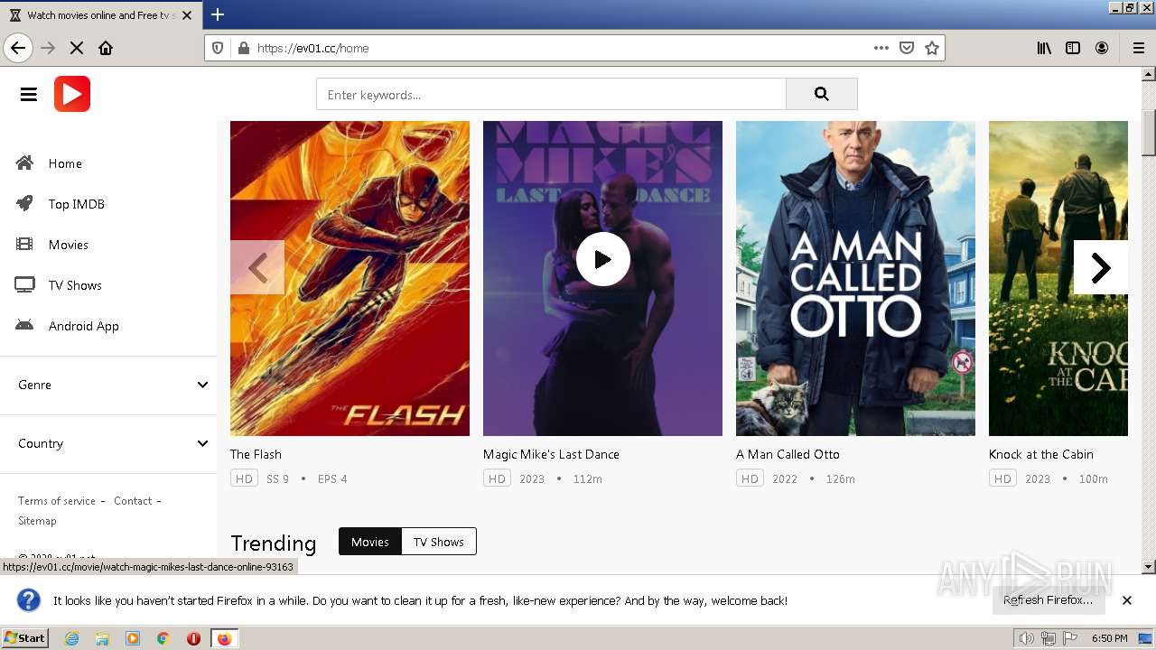Click the Start button
This screenshot has height=650, width=1156.
click(25, 637)
